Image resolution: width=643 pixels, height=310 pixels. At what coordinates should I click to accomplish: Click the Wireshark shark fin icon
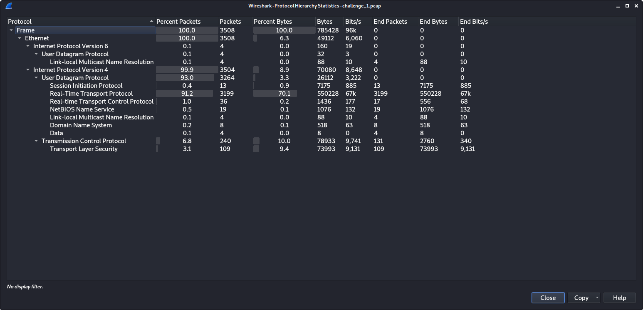(x=8, y=6)
